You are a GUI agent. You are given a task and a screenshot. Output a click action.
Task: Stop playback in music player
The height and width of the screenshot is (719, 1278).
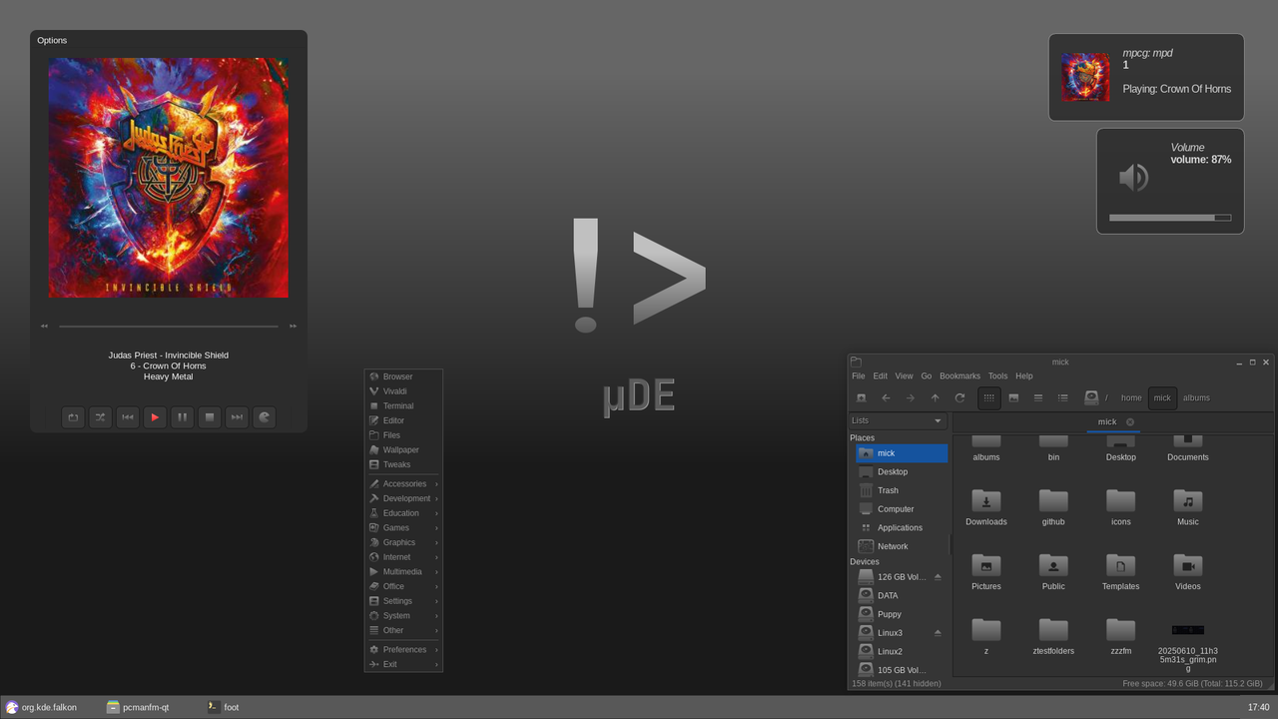(210, 417)
